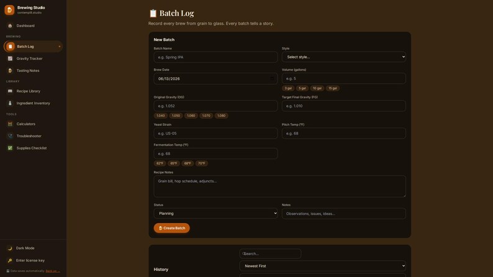Select 68°F fermentation temp preset
This screenshot has width=493, height=277.
(x=188, y=163)
